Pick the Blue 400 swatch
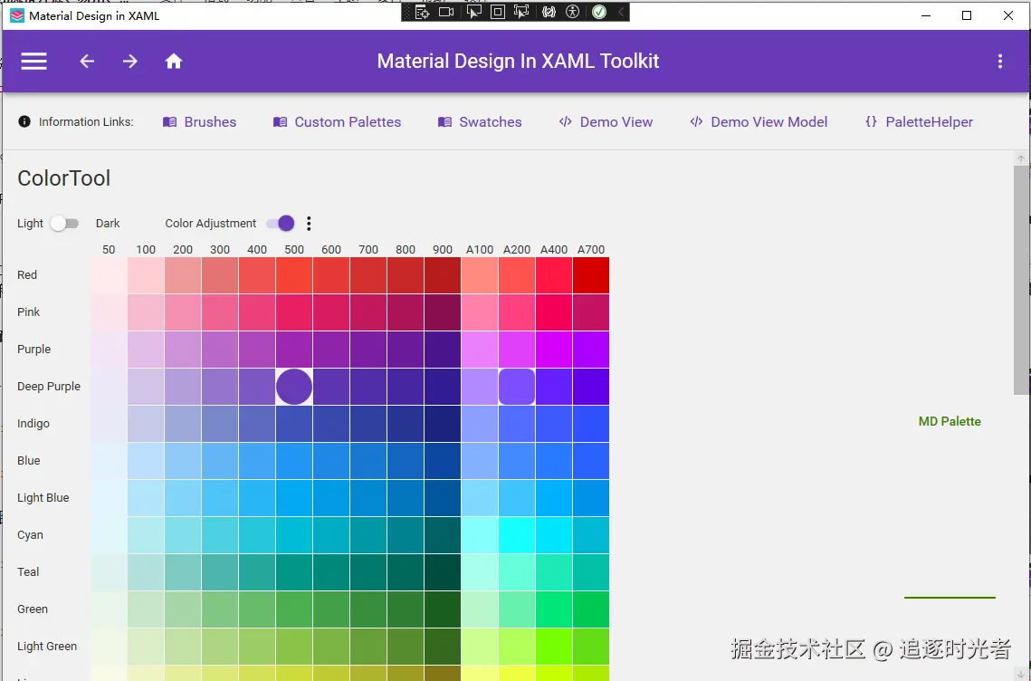Viewport: 1031px width, 681px height. (257, 461)
